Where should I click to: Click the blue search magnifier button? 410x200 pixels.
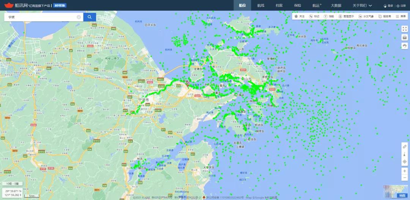(x=90, y=17)
